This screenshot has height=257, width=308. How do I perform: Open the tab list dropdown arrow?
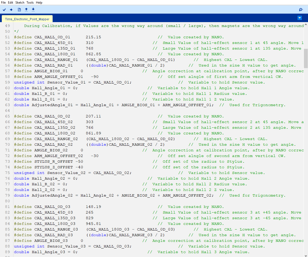click(300, 18)
